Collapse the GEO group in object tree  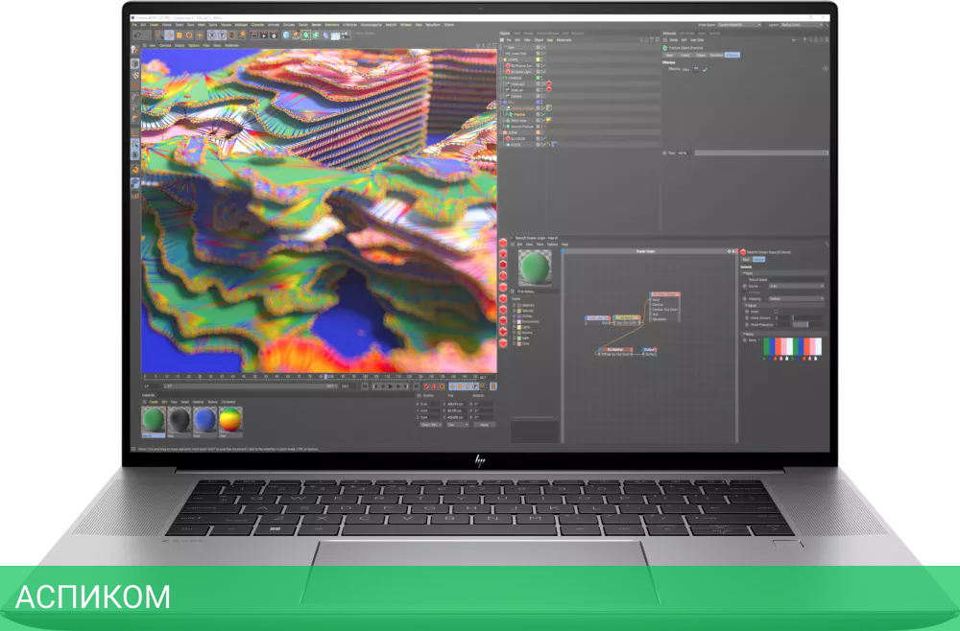501,102
